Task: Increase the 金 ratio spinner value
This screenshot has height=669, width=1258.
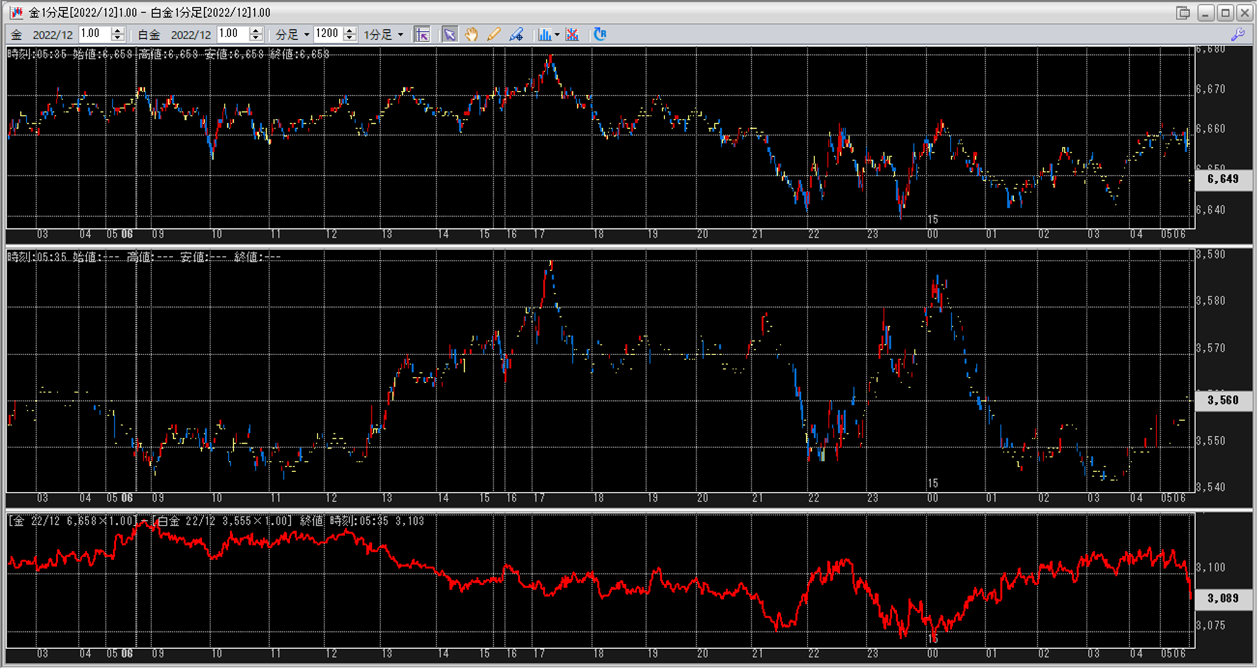Action: click(x=118, y=30)
